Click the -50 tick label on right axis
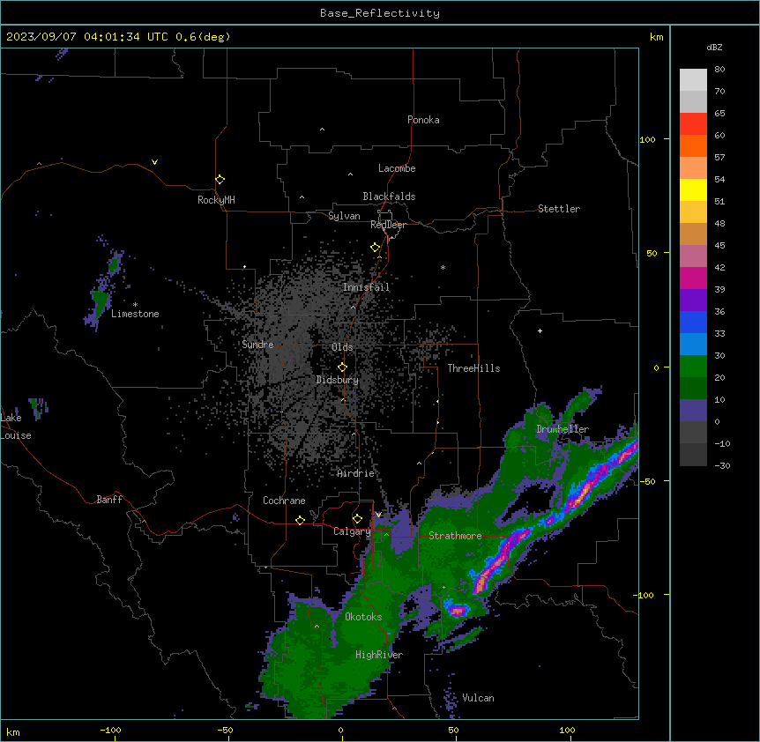This screenshot has width=760, height=742. (x=647, y=481)
